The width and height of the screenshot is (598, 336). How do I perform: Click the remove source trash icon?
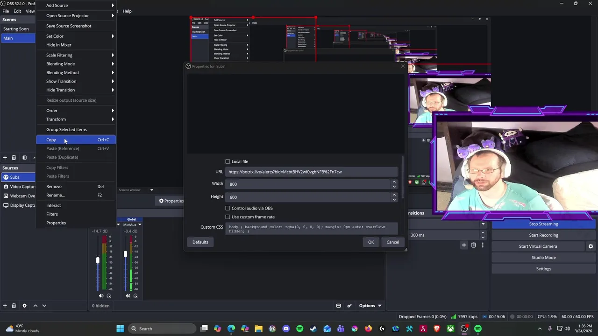tap(14, 306)
